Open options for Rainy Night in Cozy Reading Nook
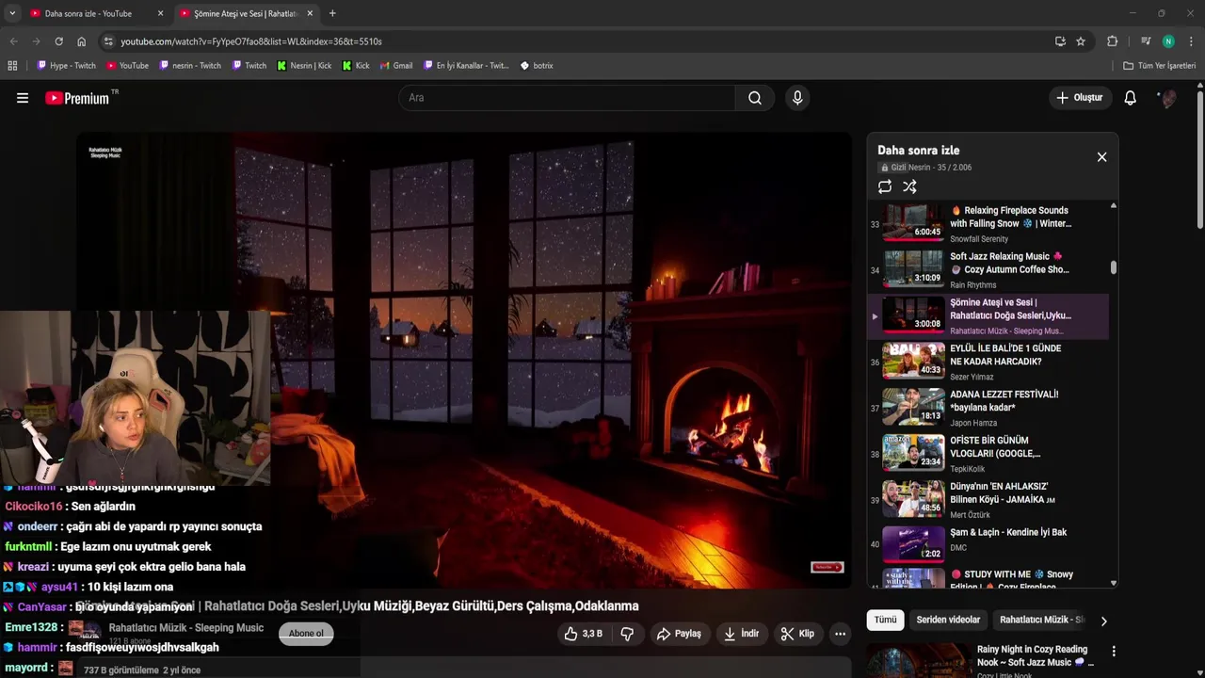Image resolution: width=1205 pixels, height=678 pixels. pos(1114,651)
